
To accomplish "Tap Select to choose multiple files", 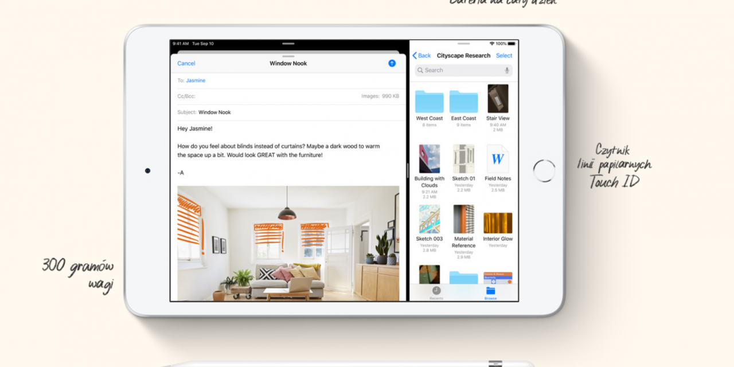I will click(x=503, y=55).
